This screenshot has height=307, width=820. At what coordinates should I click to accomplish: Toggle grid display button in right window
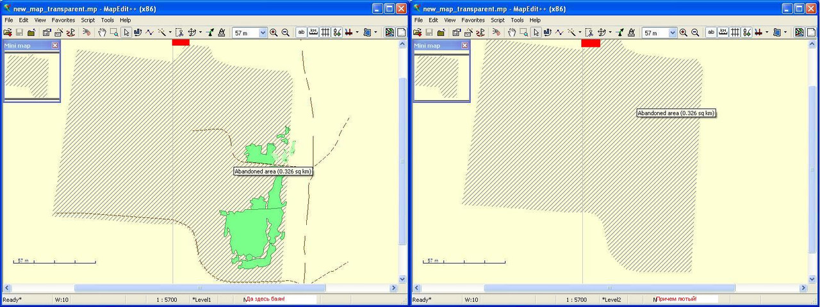pos(735,33)
